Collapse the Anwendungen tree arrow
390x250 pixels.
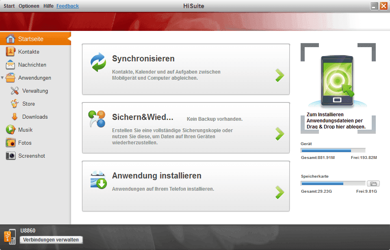pyautogui.click(x=2, y=78)
